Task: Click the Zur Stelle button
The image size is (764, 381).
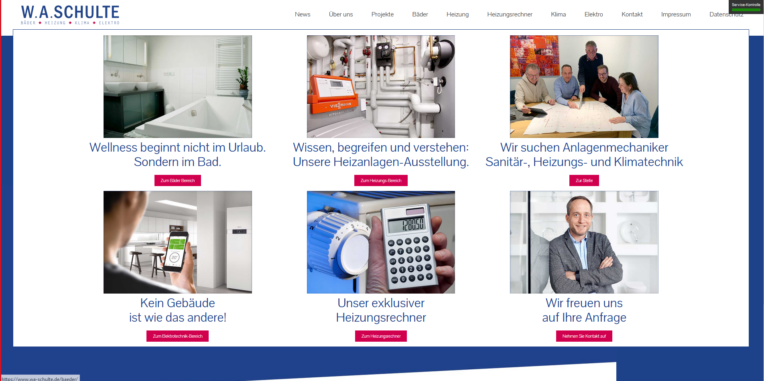Action: pos(584,180)
